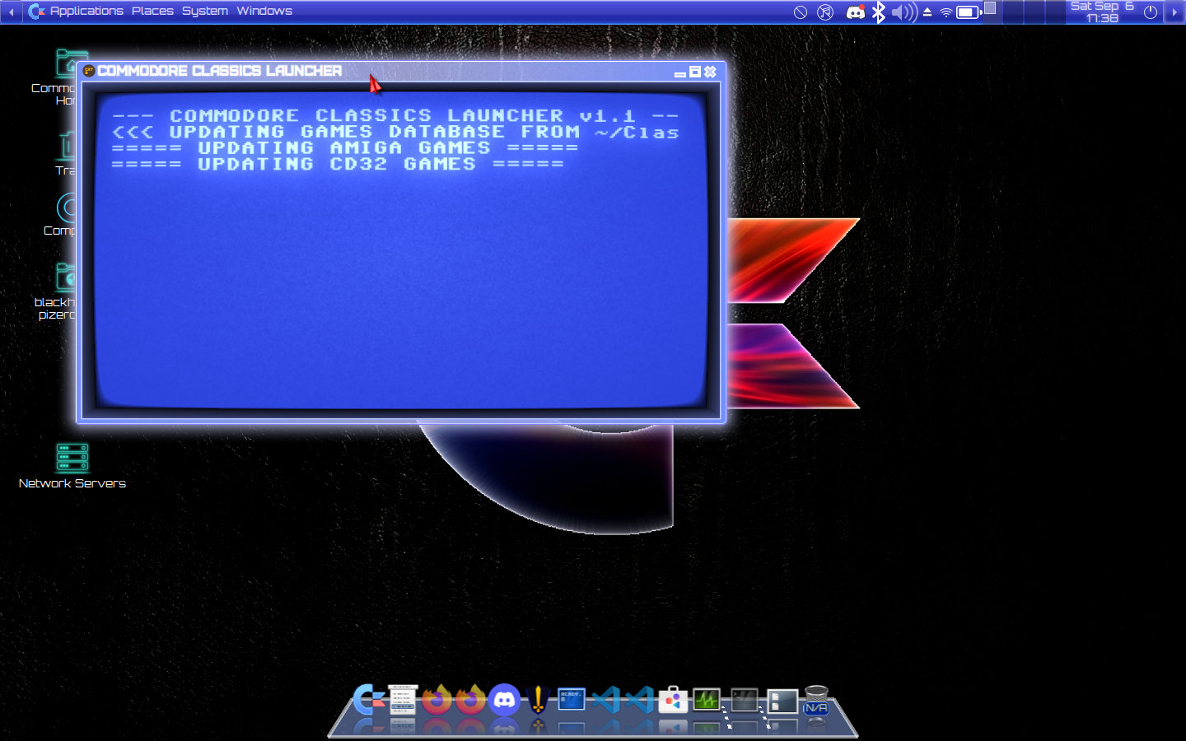Viewport: 1186px width, 741px height.
Task: Open the file manager icon in the dock
Action: (782, 701)
